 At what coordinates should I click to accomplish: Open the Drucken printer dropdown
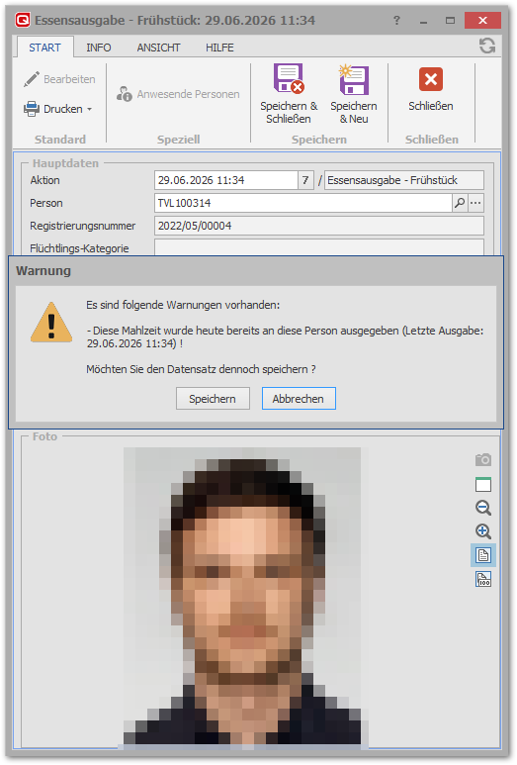click(x=58, y=109)
